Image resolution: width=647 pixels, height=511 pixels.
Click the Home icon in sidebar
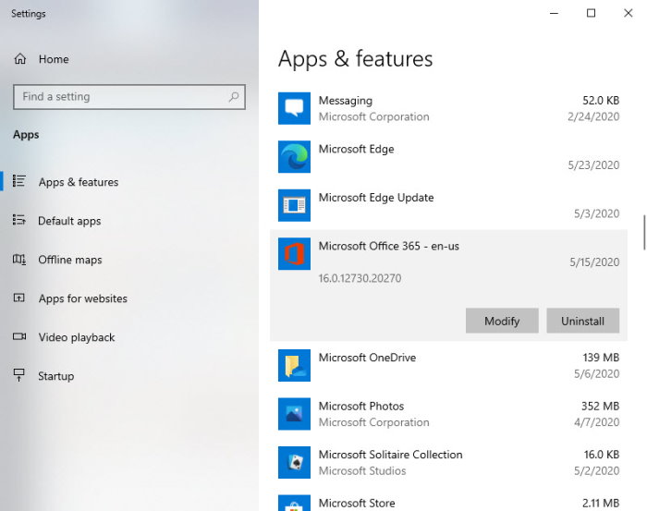19,59
